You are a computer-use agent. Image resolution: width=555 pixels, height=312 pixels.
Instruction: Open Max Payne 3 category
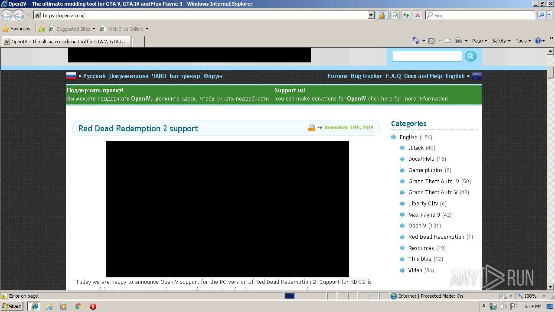(x=424, y=214)
